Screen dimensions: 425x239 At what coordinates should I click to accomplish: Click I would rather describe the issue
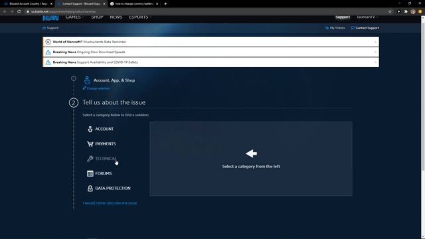(110, 203)
